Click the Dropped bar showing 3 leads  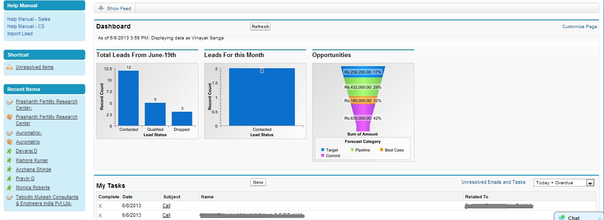pos(182,119)
